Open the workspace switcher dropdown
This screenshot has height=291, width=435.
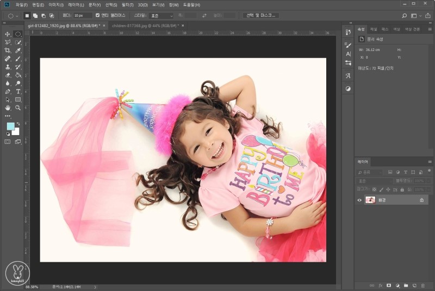point(416,16)
